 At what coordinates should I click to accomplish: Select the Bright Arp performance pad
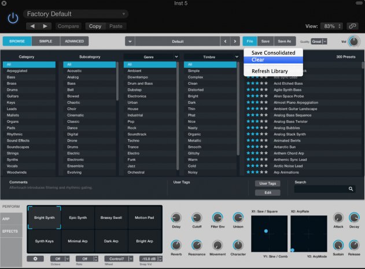point(145,241)
